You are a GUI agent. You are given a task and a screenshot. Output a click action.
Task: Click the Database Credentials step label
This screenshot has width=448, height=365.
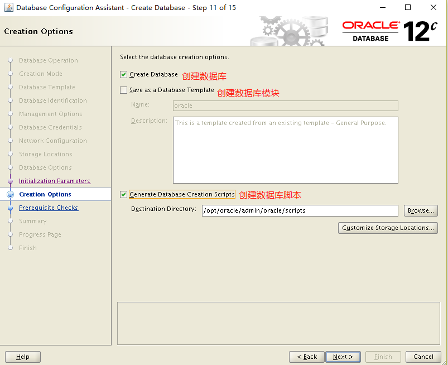pos(50,127)
